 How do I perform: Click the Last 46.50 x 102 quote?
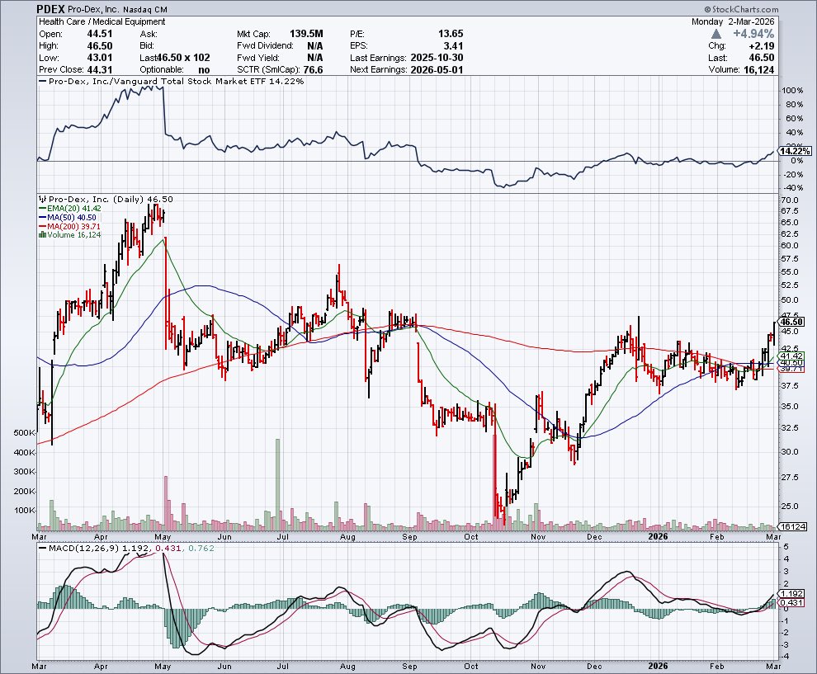point(175,58)
